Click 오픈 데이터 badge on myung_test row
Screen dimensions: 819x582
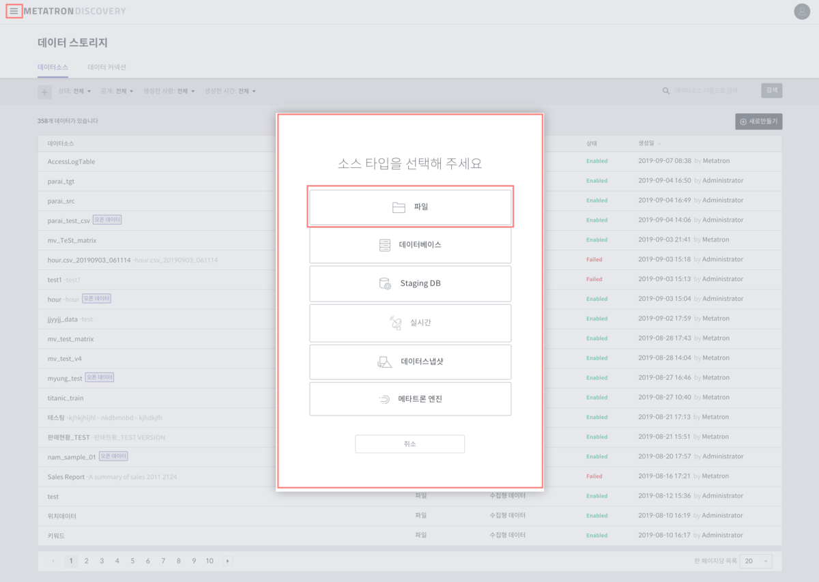(100, 377)
